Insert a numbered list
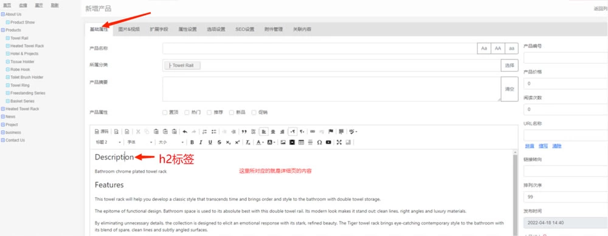This screenshot has height=236, width=608. click(204, 132)
